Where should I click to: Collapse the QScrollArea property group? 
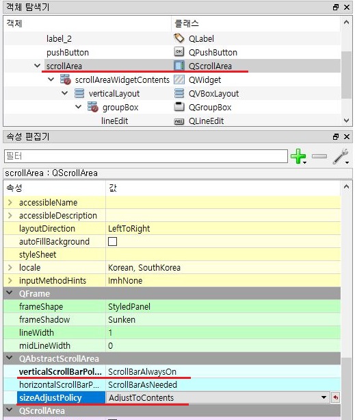10,410
